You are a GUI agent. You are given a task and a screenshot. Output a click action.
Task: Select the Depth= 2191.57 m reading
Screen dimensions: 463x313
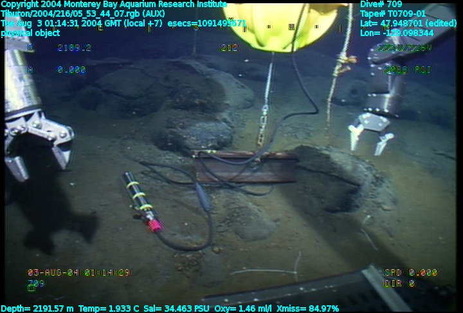pyautogui.click(x=37, y=308)
